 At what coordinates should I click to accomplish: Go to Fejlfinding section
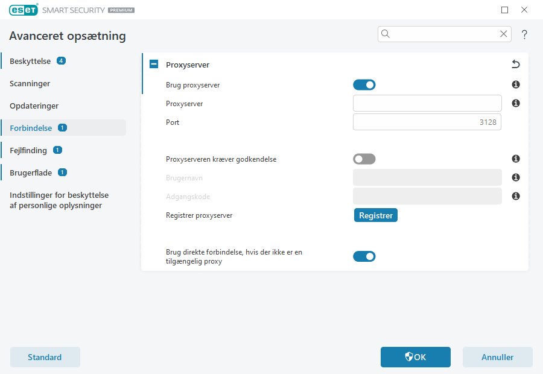point(28,150)
